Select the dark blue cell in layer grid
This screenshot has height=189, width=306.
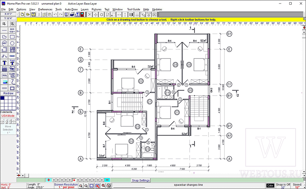tap(2, 98)
